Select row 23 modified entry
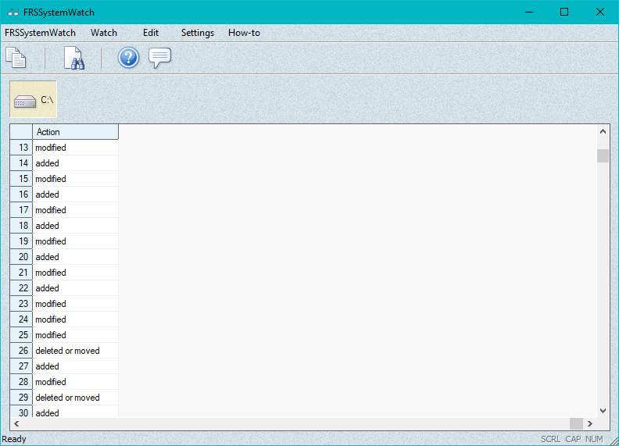The height and width of the screenshot is (446, 619). (75, 304)
